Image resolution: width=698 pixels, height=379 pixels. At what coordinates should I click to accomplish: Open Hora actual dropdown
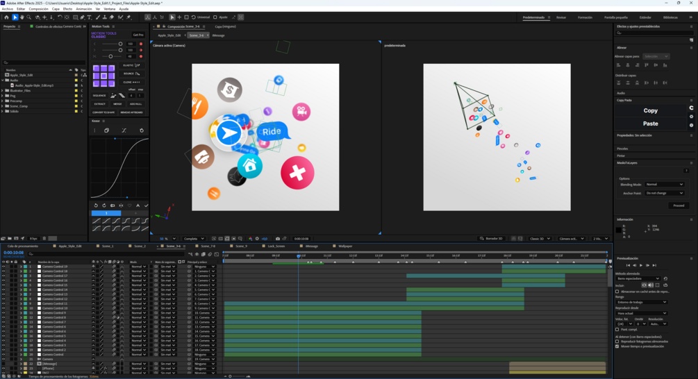click(642, 313)
